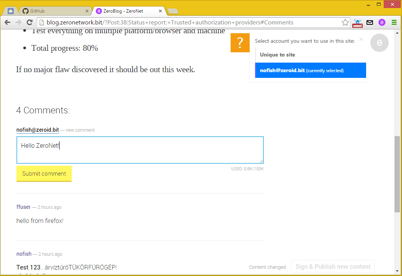Image resolution: width=402 pixels, height=276 pixels.
Task: Click the 'USED: 0.8K/100K' quota text
Action: pyautogui.click(x=247, y=169)
